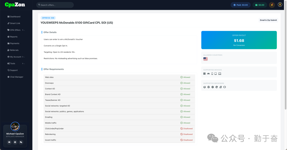The image size is (287, 150).
Task: Click Michael CpaZon's profile photo
Action: click(15, 126)
